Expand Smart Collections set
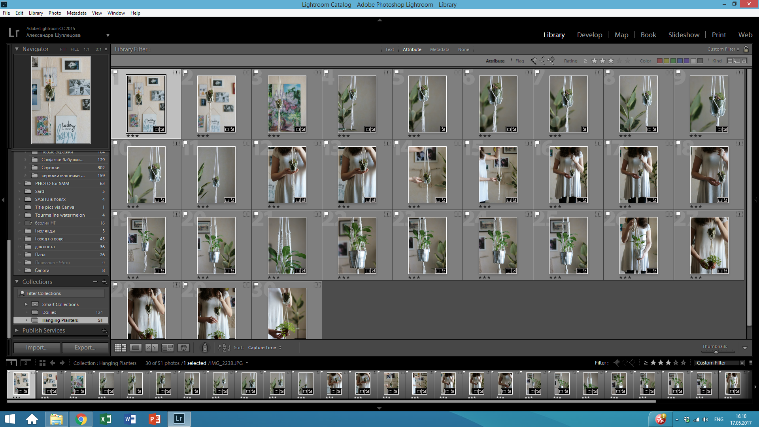 click(26, 304)
